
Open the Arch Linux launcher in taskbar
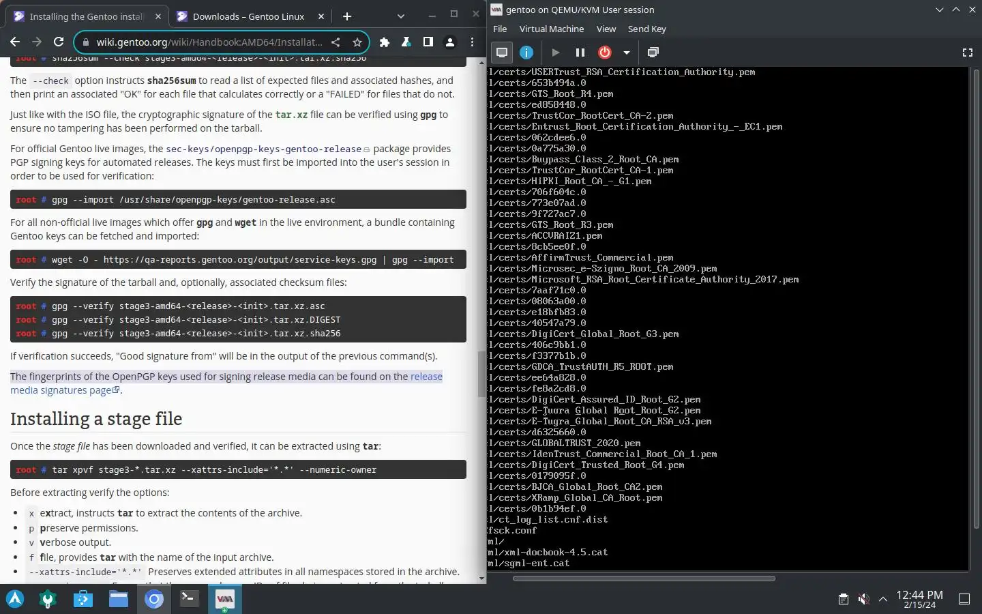pyautogui.click(x=15, y=599)
